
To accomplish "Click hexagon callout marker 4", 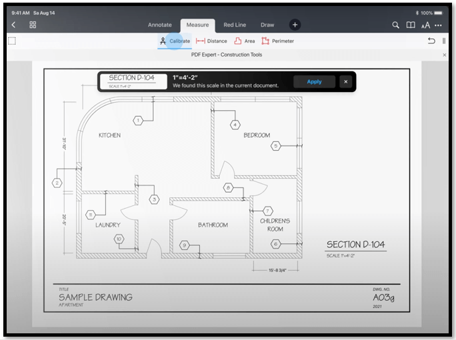I will (x=235, y=125).
